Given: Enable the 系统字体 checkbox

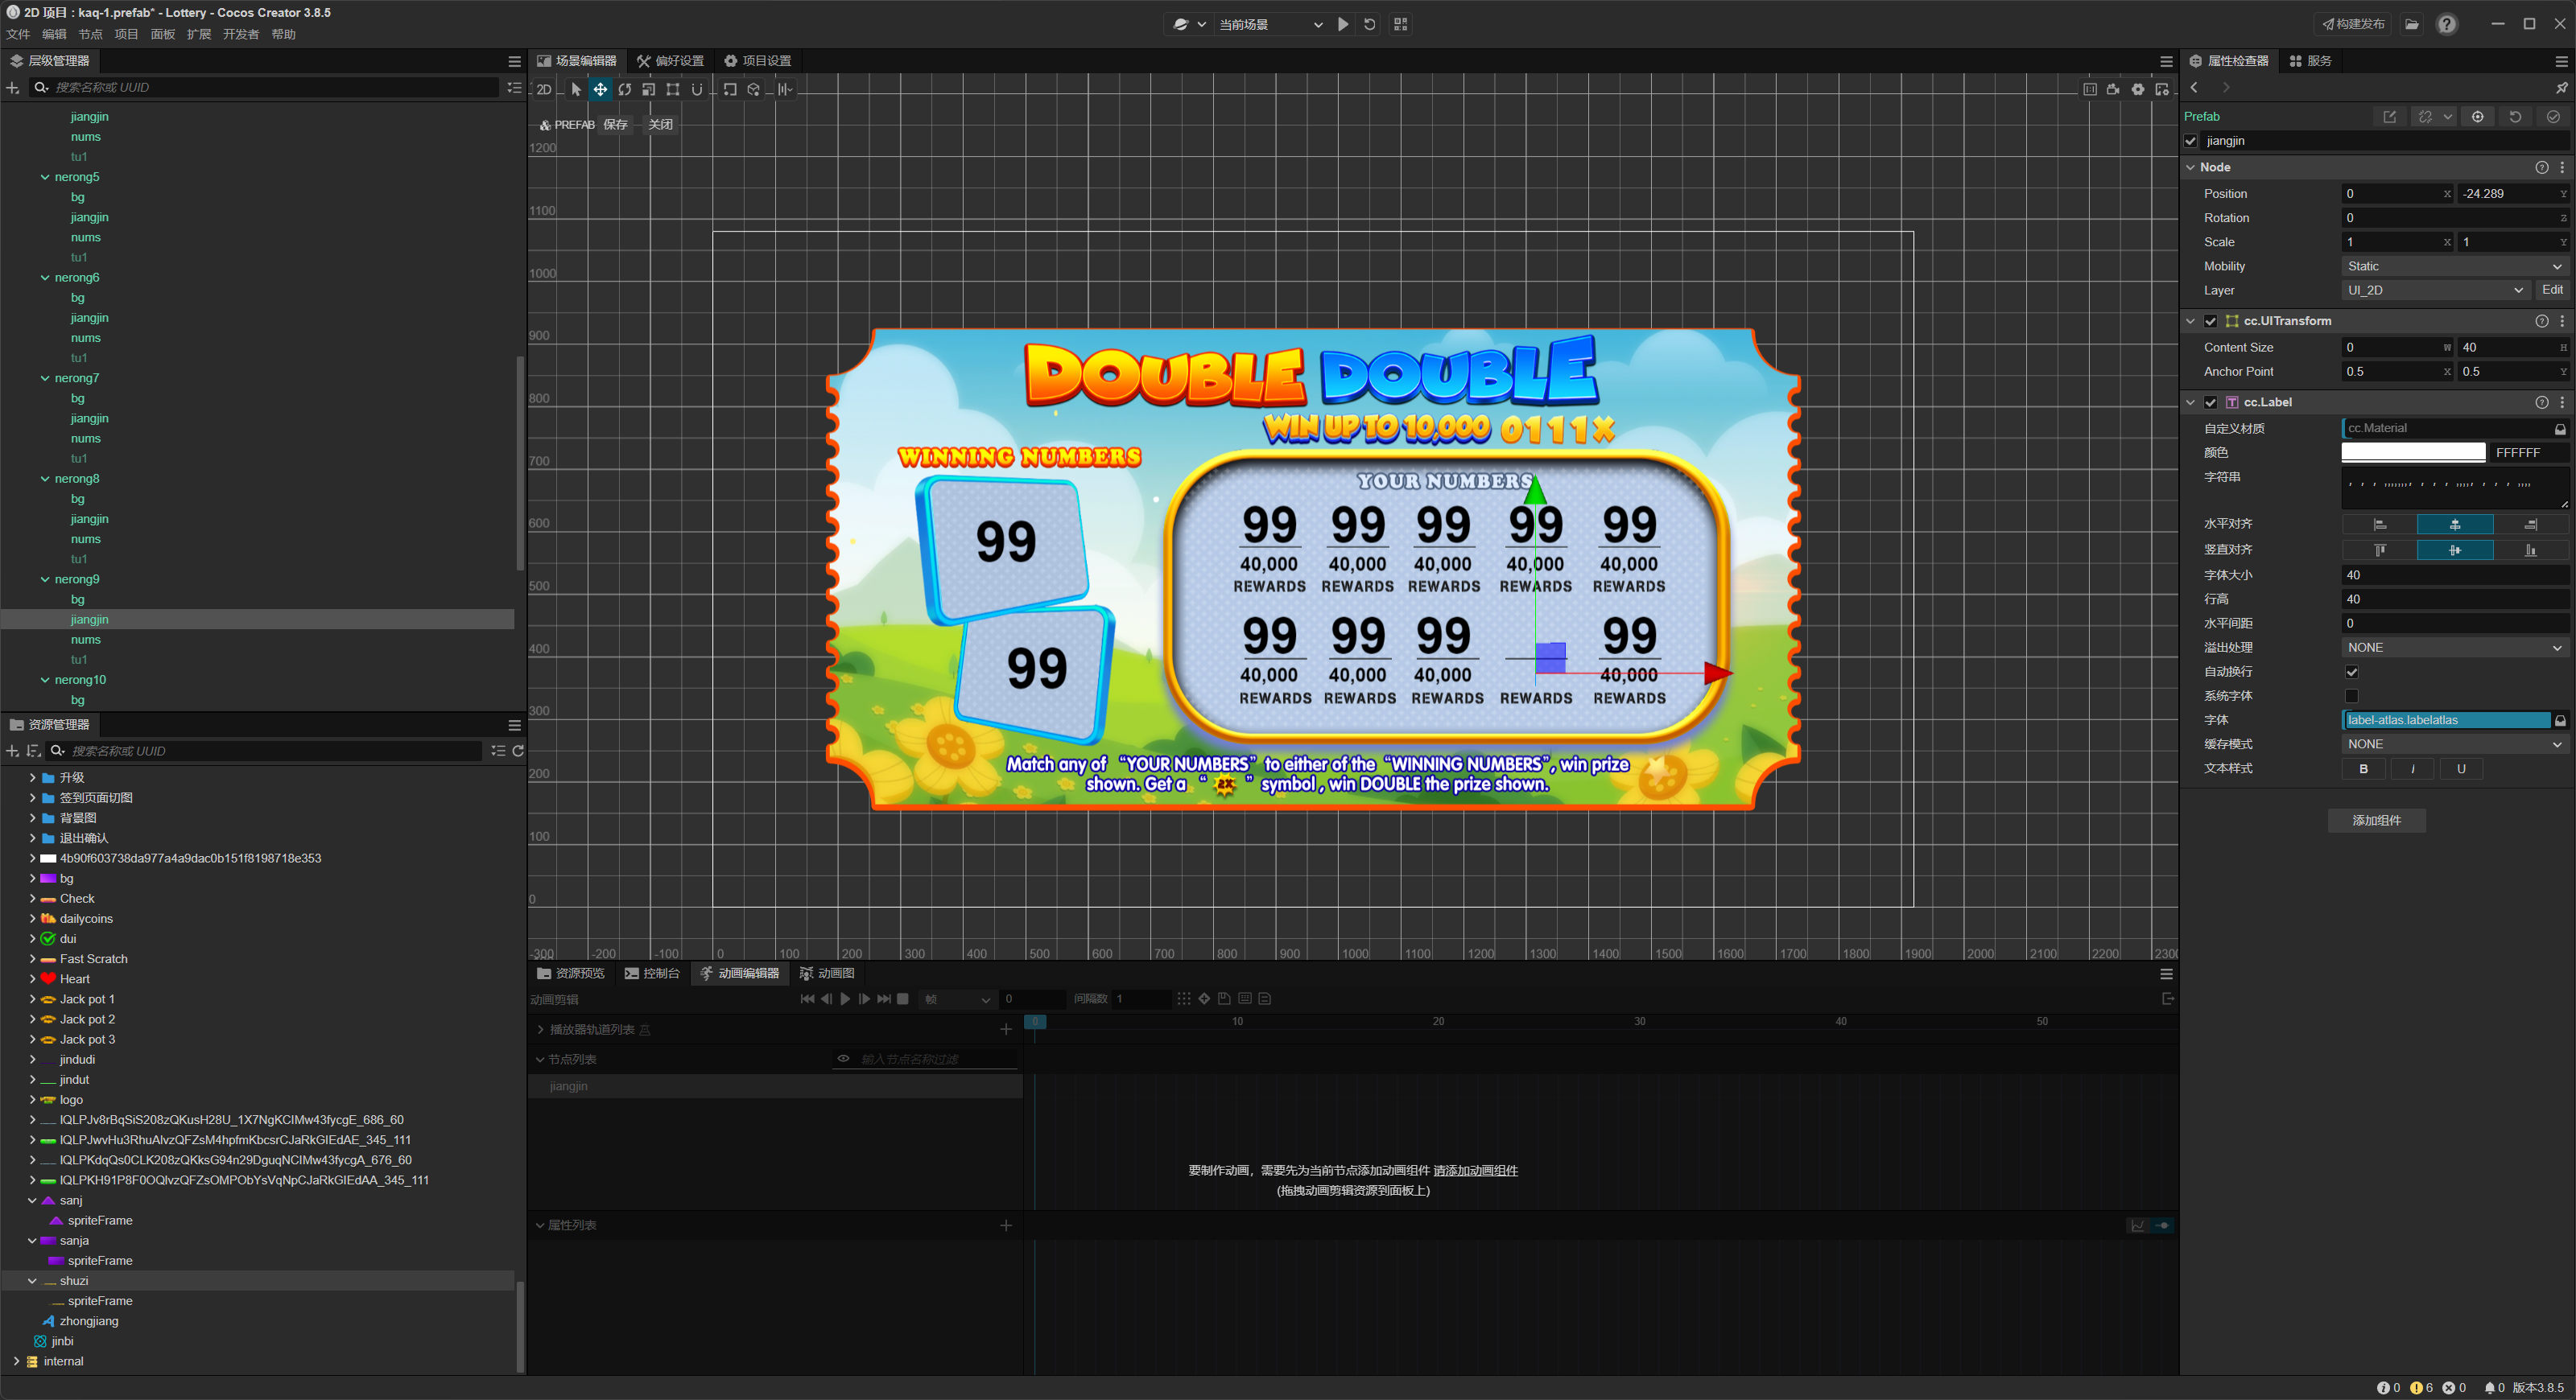Looking at the screenshot, I should [2352, 697].
